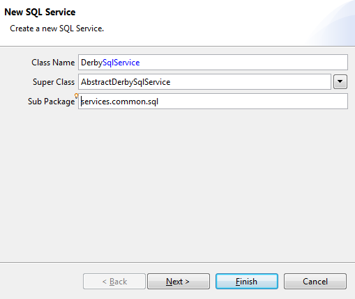Click the disabled Back button

[114, 282]
